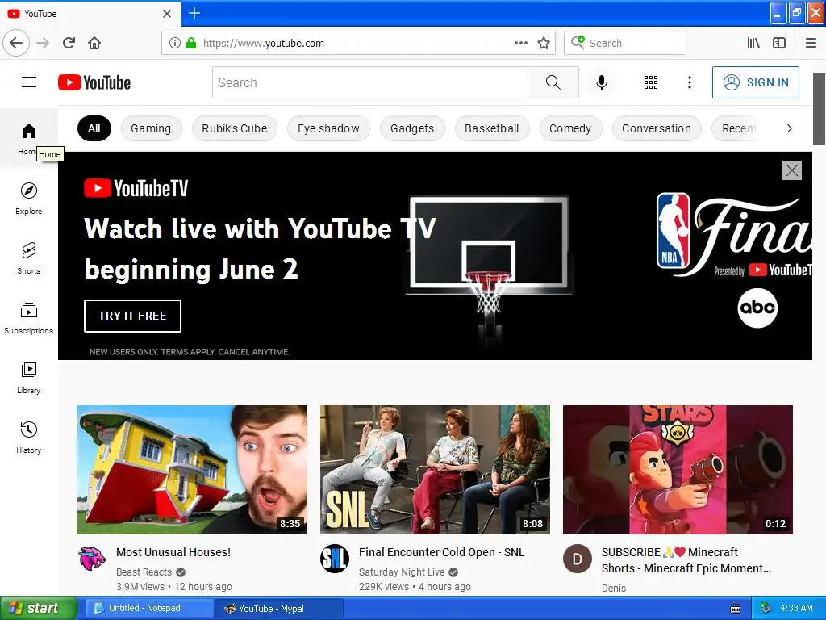
Task: Open Shorts in the sidebar
Action: pos(29,258)
